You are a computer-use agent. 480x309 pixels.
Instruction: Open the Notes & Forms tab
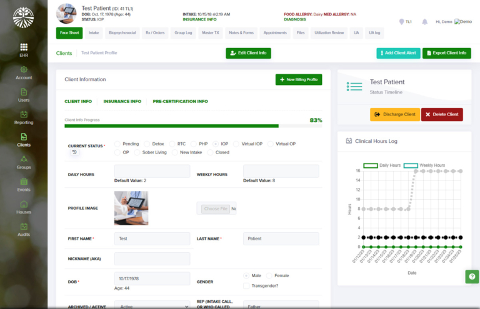click(241, 32)
